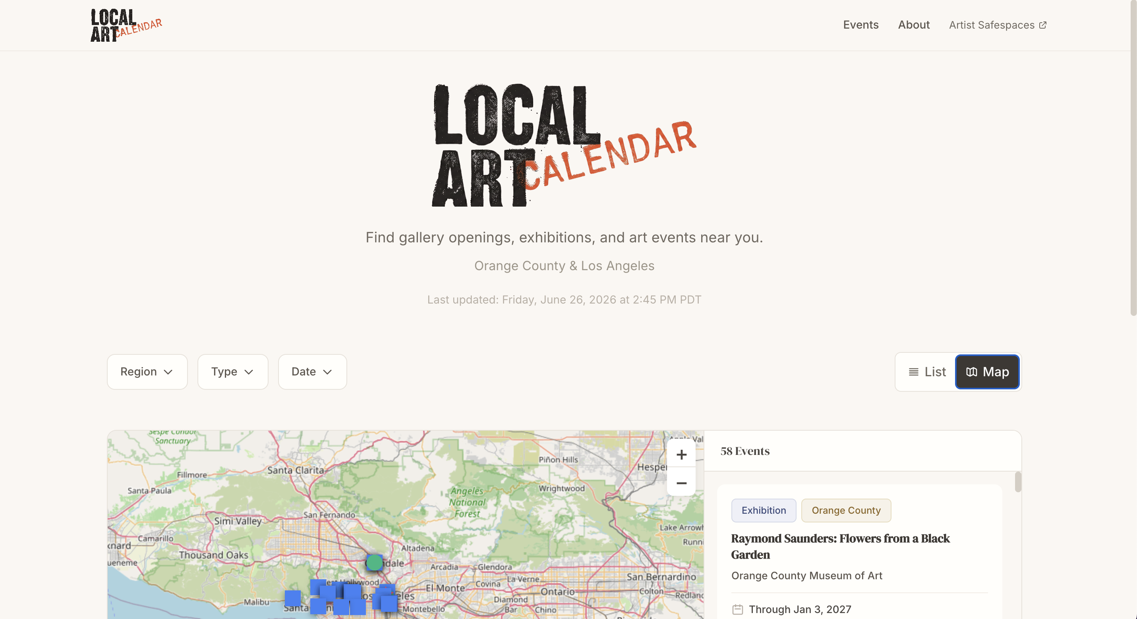Click the events list scrollbar thumb
The image size is (1137, 619).
tap(1017, 482)
